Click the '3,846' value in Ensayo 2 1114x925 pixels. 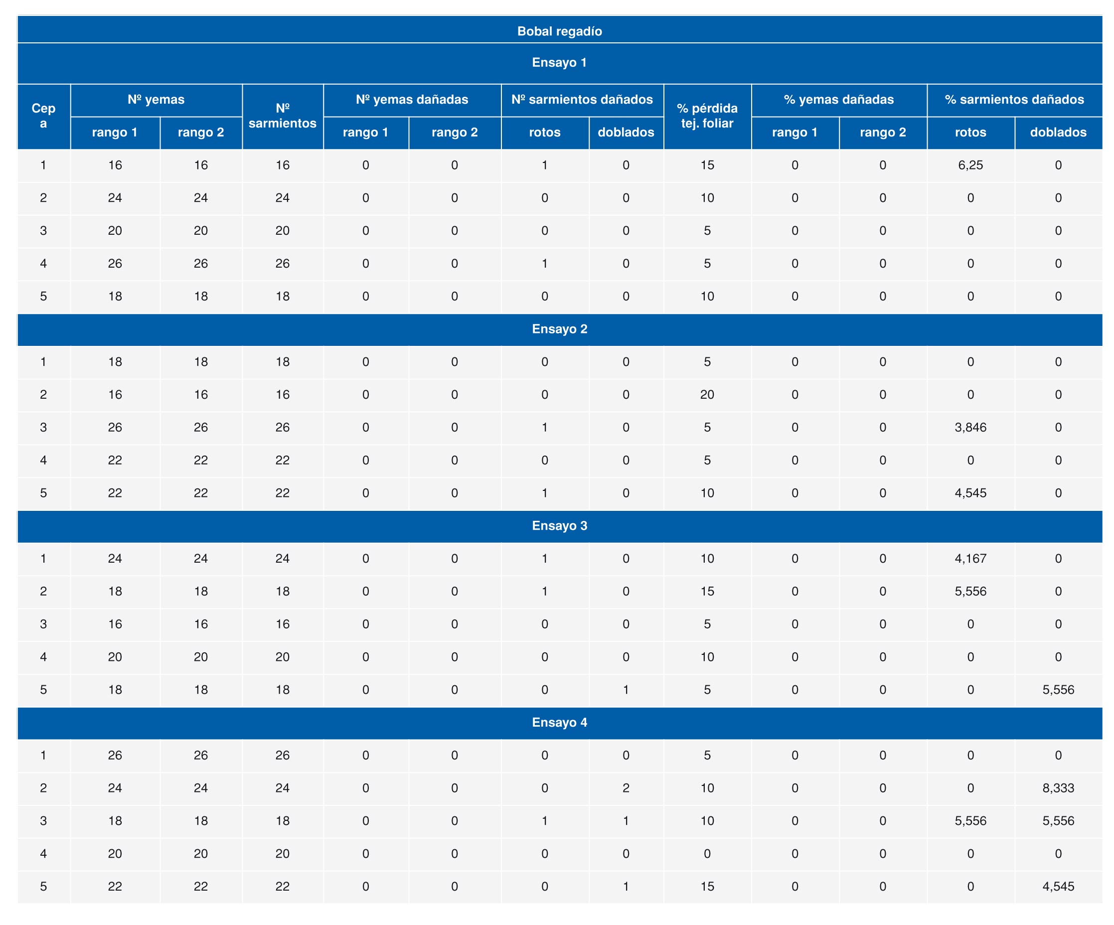tap(971, 428)
